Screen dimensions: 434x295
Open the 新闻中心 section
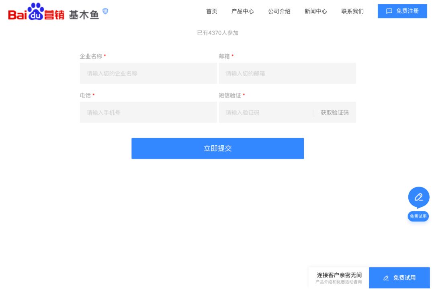315,11
